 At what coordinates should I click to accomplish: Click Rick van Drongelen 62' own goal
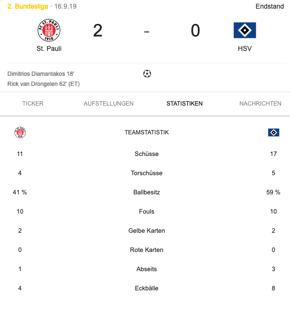[x=44, y=84]
